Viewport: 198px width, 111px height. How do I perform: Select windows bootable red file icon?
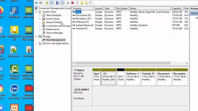[28, 92]
